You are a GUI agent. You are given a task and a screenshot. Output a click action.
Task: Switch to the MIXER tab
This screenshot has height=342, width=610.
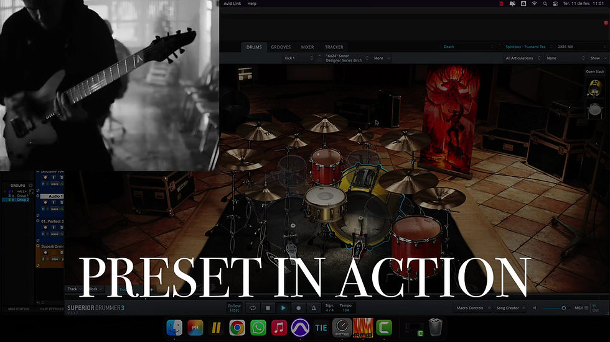tap(307, 47)
